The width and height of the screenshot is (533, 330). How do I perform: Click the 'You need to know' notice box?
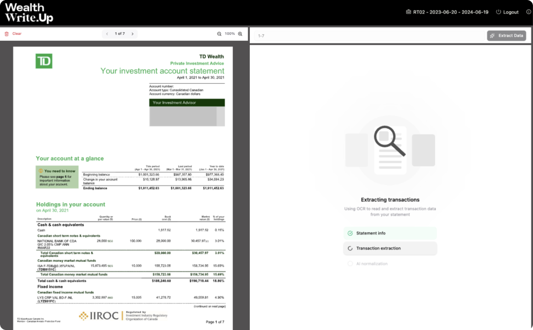pos(57,177)
